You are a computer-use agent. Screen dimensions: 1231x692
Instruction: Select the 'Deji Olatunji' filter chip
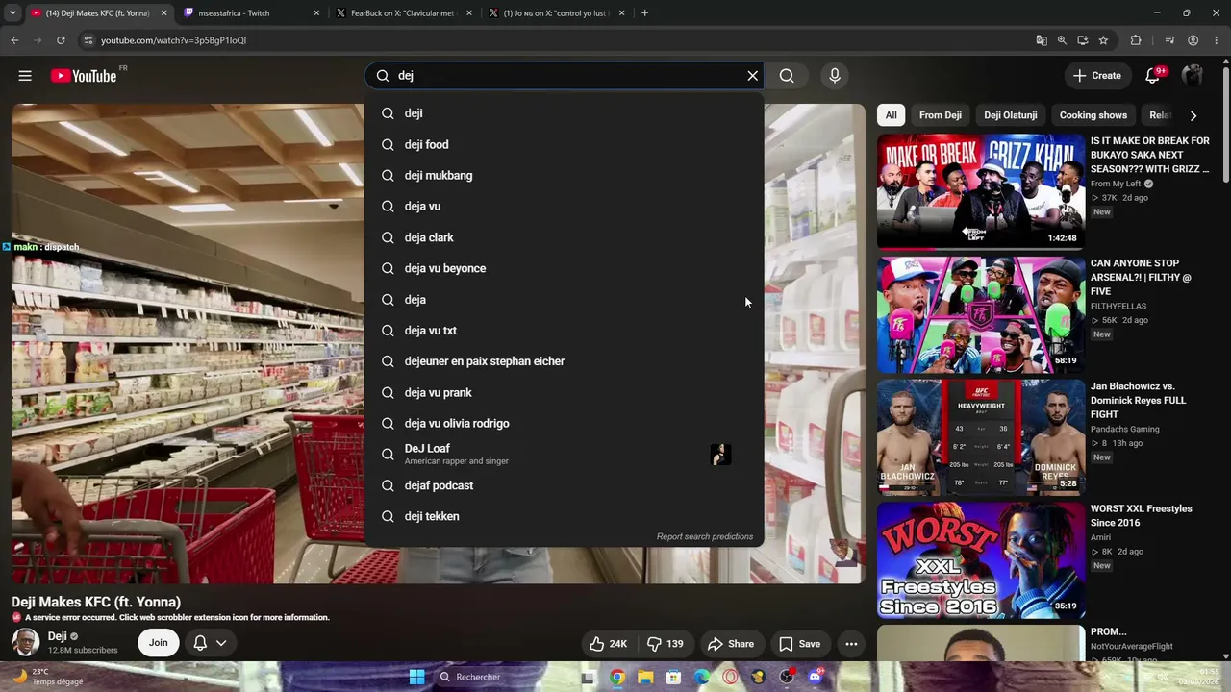(x=1011, y=115)
